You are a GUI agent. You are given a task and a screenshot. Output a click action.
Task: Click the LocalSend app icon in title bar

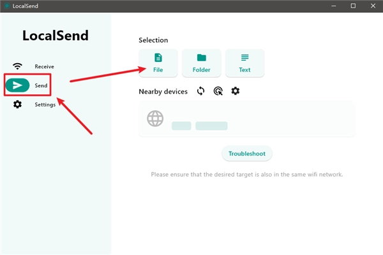click(6, 6)
